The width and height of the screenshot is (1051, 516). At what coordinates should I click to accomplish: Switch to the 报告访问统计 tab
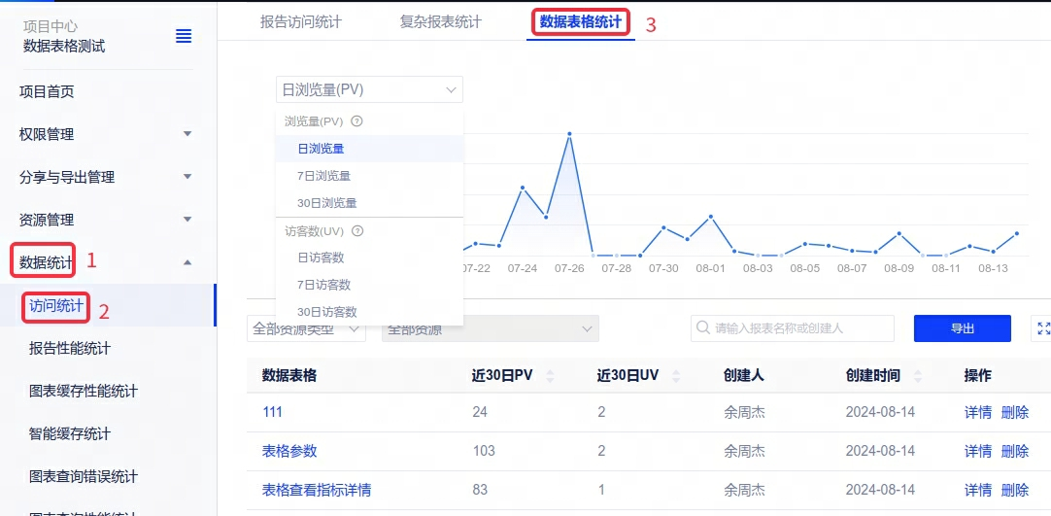[301, 21]
